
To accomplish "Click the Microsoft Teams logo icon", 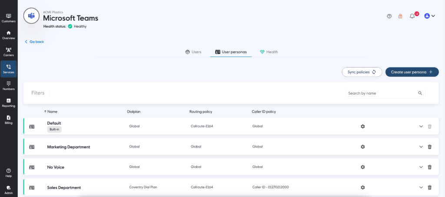I will pos(31,16).
